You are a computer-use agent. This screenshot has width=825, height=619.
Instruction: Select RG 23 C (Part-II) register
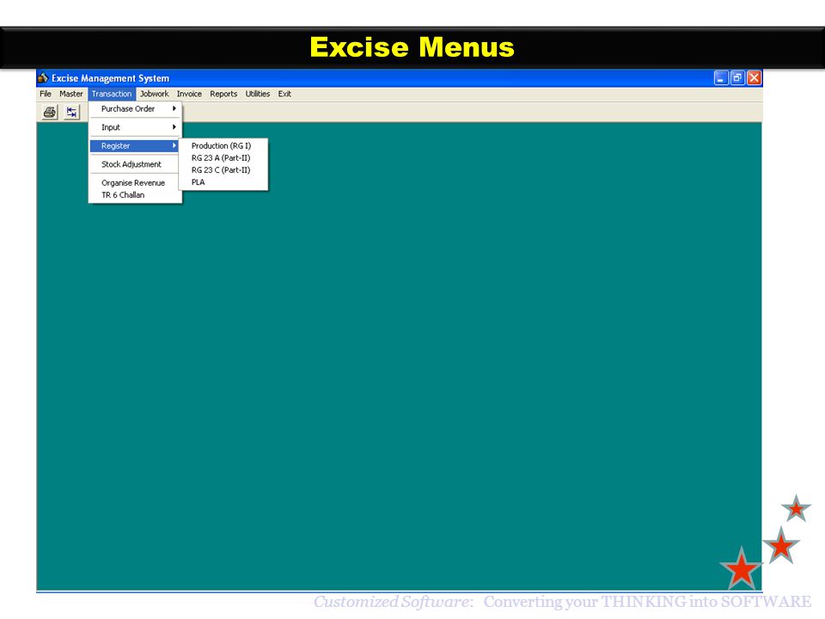click(223, 170)
